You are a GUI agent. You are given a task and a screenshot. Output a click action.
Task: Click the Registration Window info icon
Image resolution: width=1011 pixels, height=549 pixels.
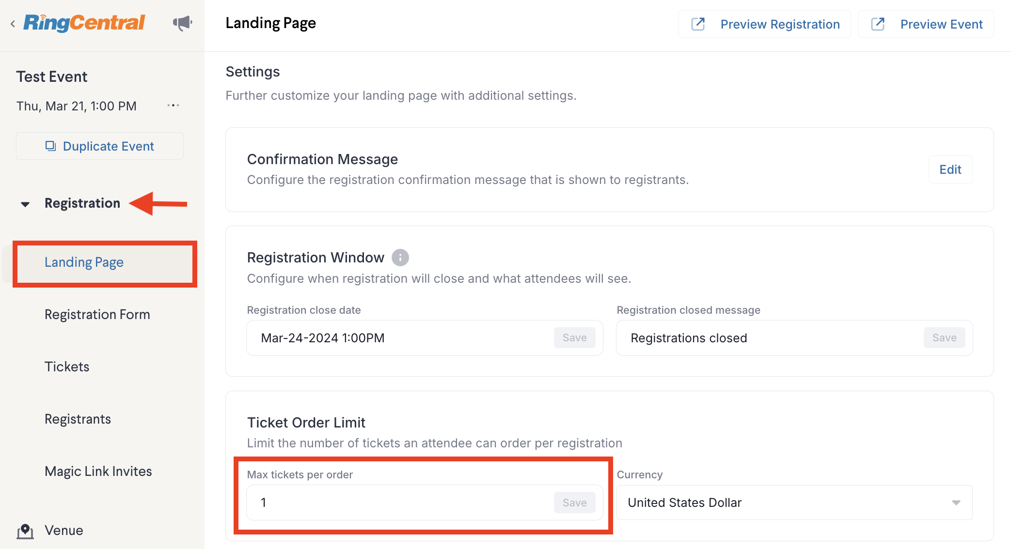pyautogui.click(x=400, y=258)
